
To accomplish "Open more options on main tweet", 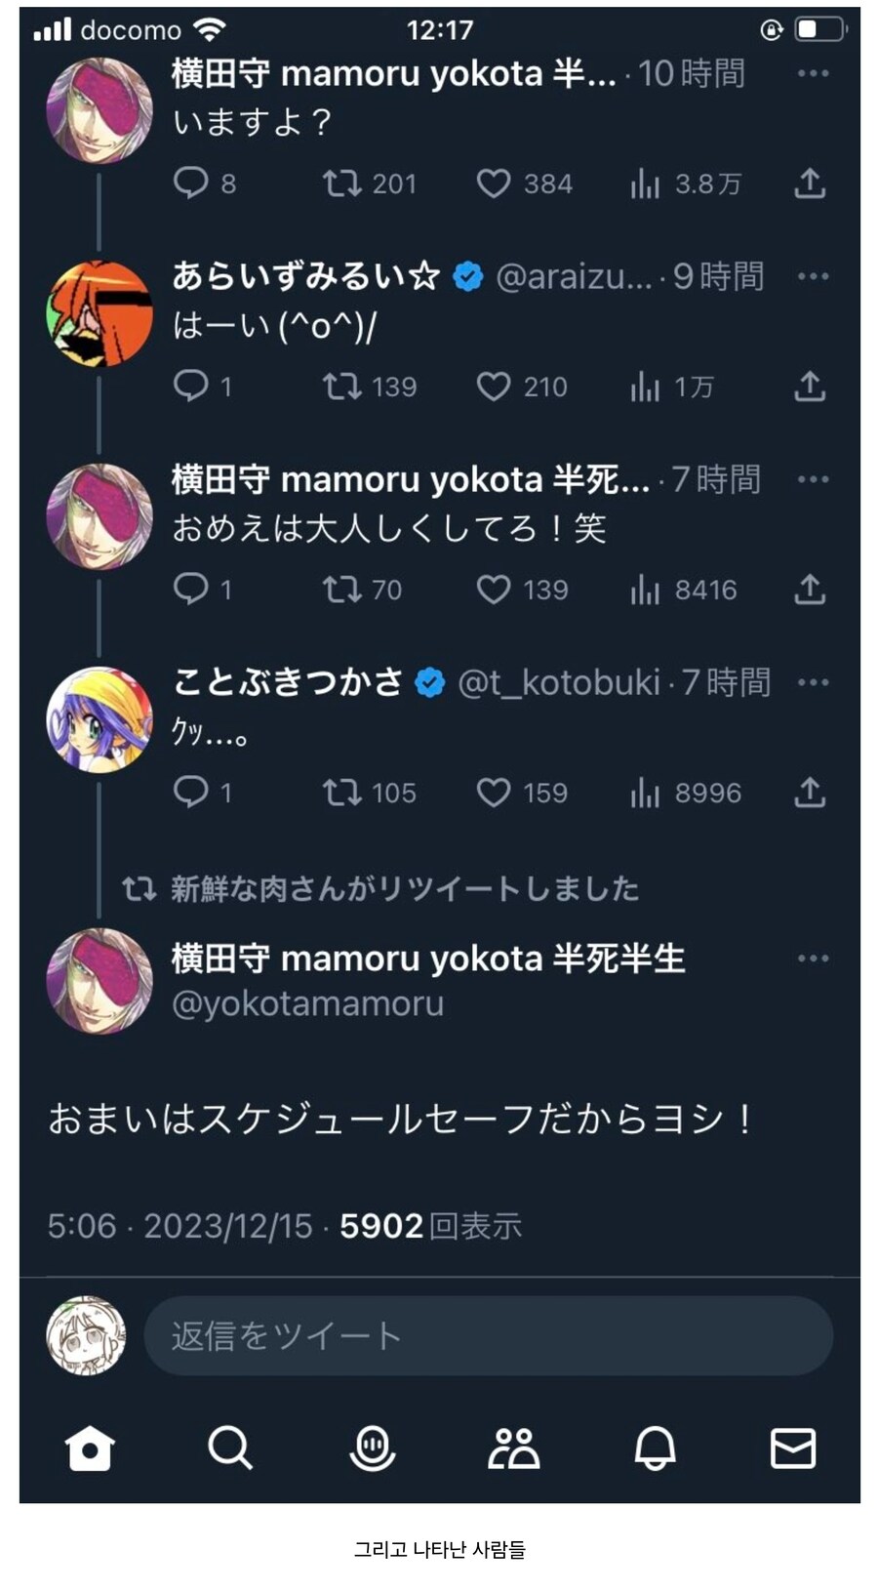I will [813, 959].
